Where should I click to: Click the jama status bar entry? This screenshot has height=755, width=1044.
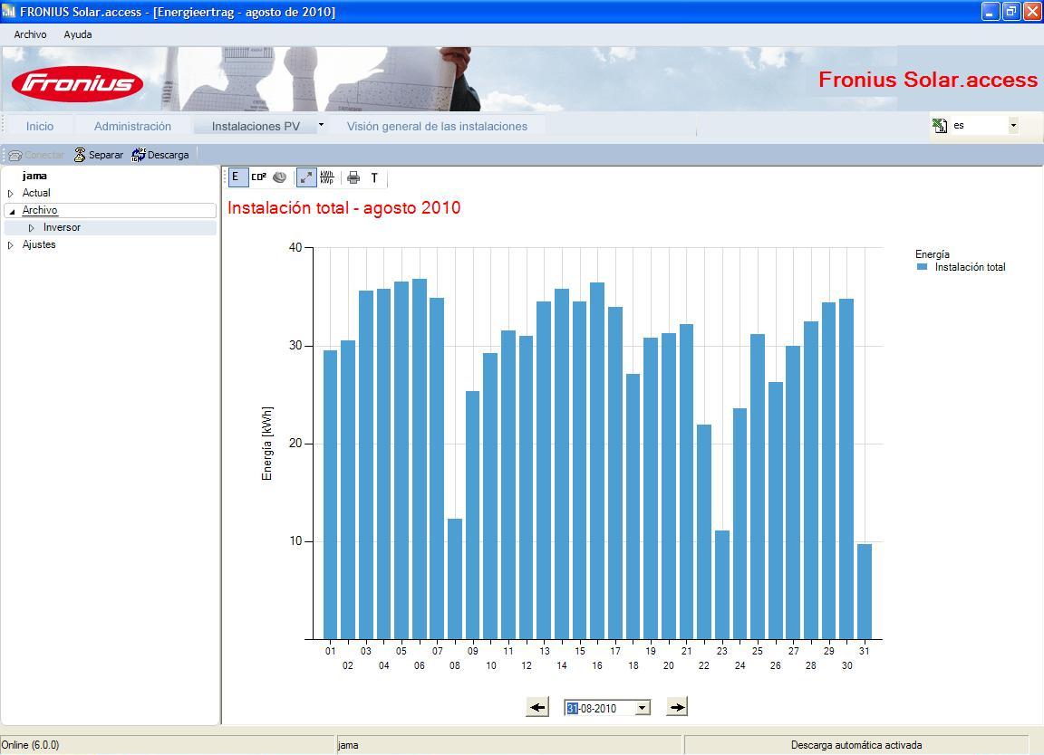tap(348, 745)
